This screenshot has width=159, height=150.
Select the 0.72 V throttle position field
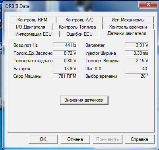pos(65,53)
